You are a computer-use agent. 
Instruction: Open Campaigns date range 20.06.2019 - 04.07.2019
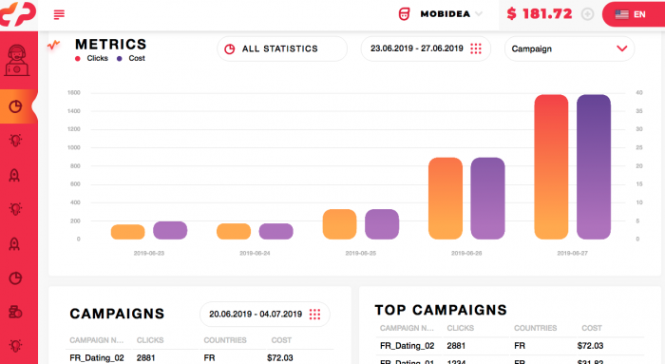(265, 315)
